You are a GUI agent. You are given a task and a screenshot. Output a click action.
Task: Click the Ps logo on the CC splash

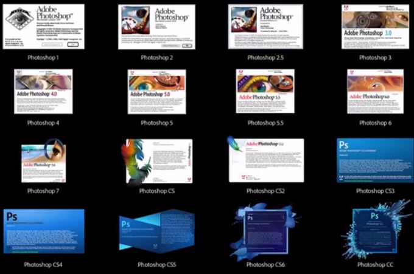(x=374, y=216)
